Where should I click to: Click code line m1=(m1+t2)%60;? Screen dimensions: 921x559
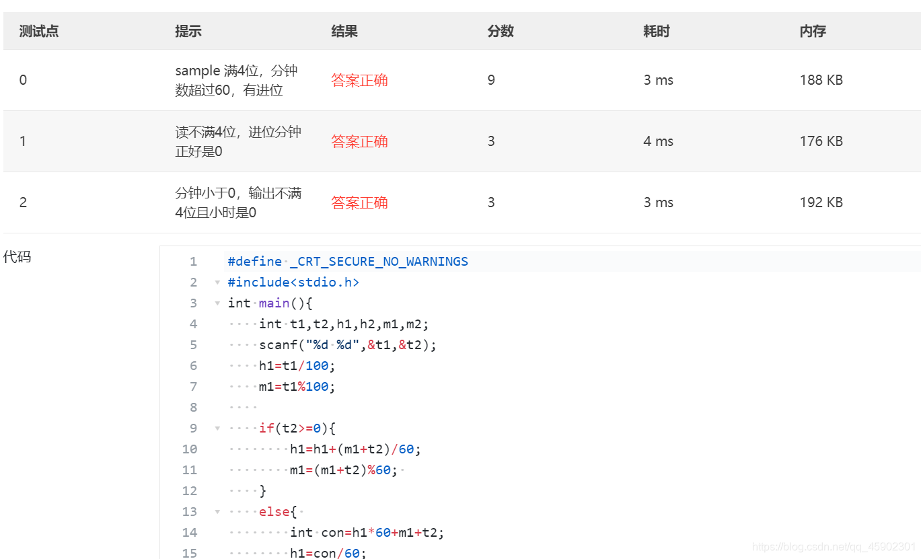click(344, 470)
